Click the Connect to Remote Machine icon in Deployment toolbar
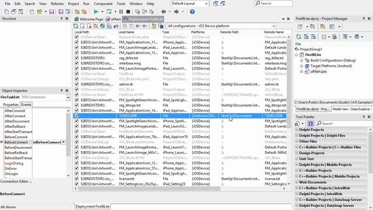The image size is (373, 210). (109, 26)
